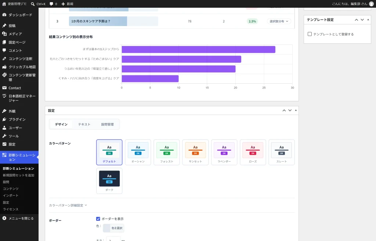Select the ローズ color pattern
This screenshot has width=376, height=241.
(x=253, y=152)
